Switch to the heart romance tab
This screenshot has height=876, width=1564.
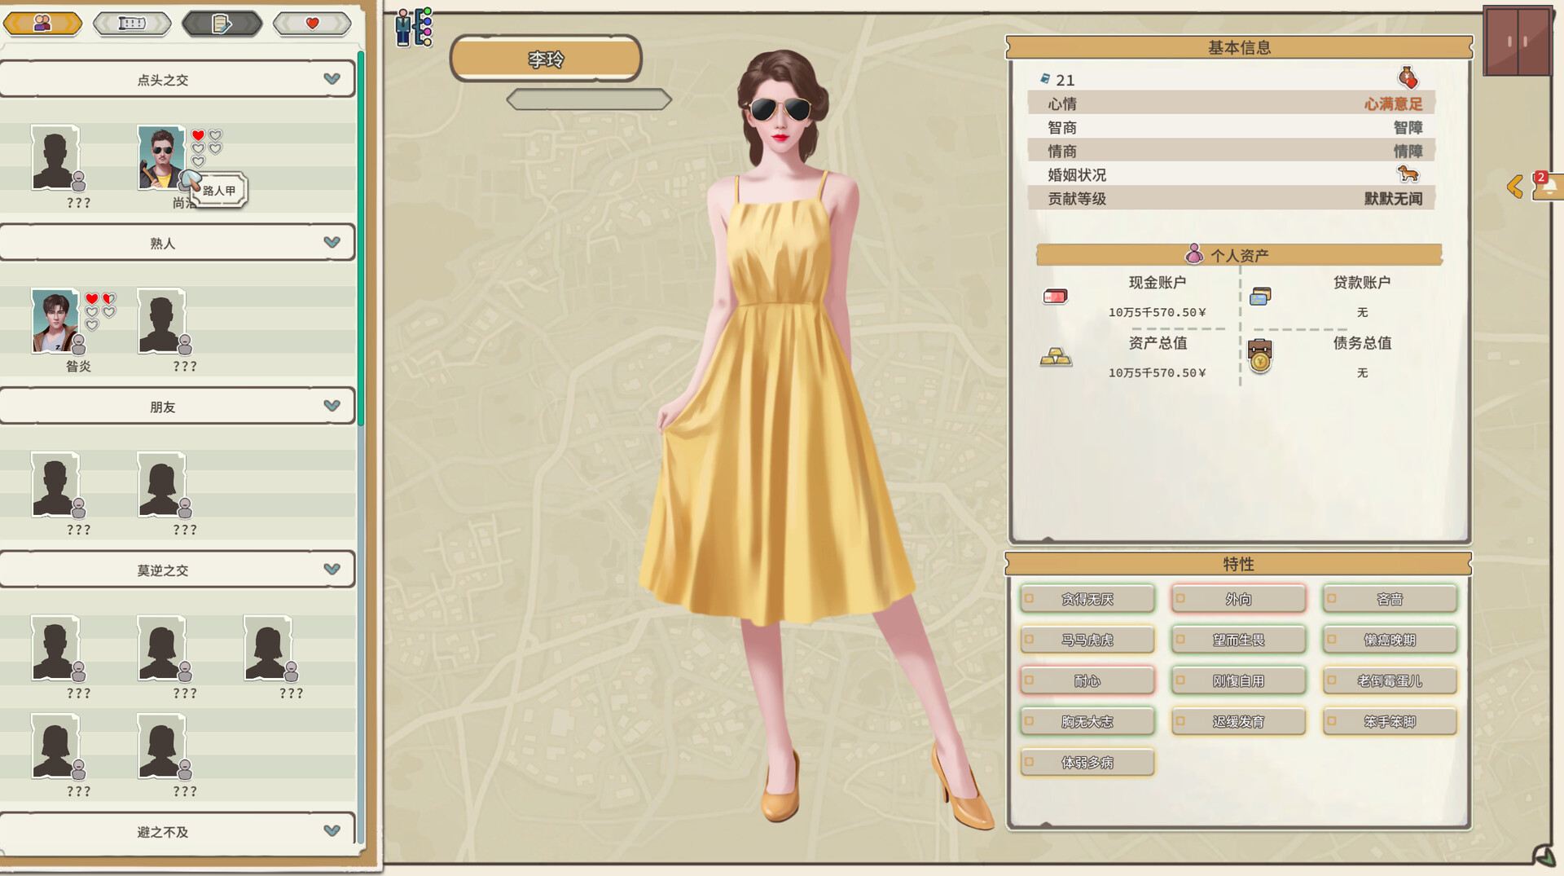tap(312, 24)
